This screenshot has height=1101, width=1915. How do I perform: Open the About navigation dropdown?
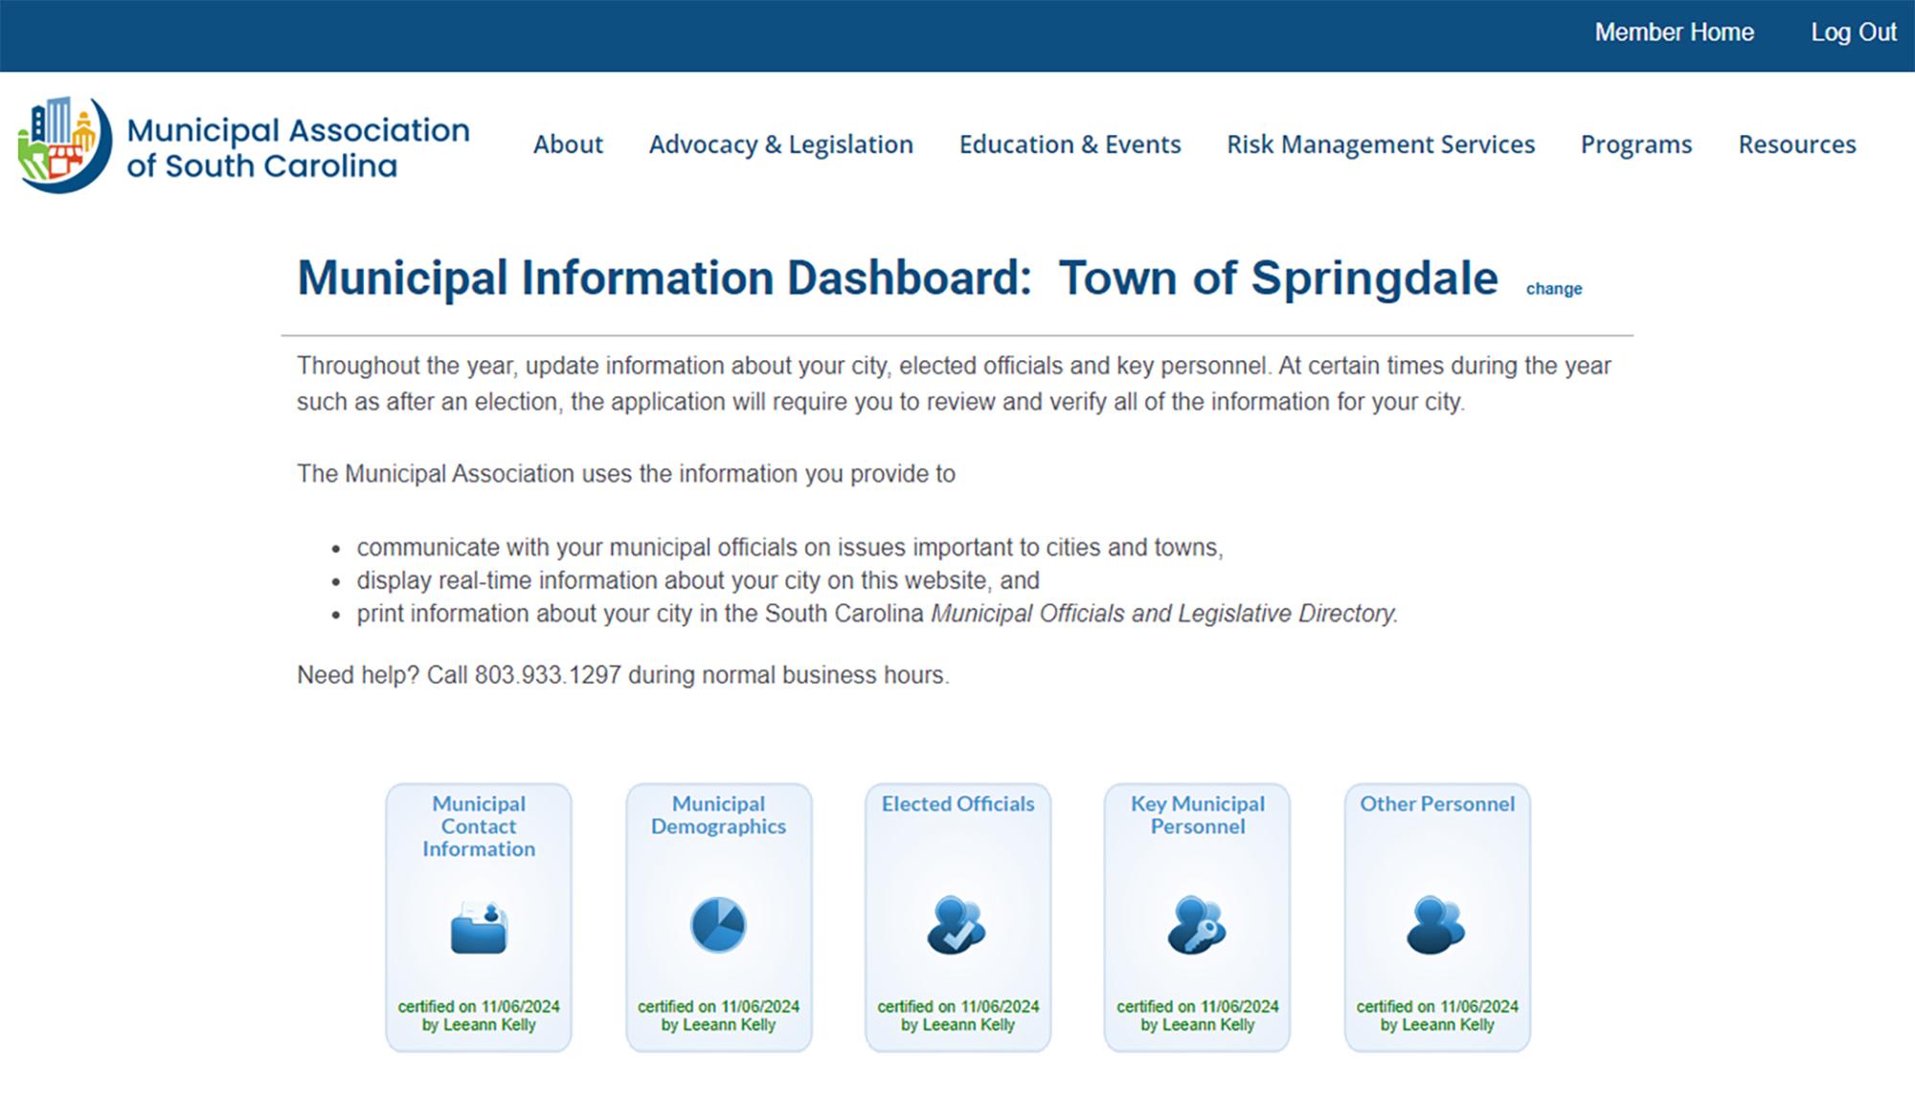click(568, 145)
